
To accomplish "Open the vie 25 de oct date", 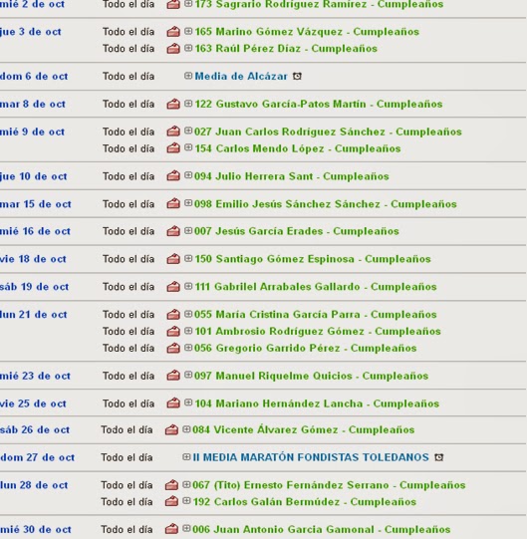I will (33, 404).
